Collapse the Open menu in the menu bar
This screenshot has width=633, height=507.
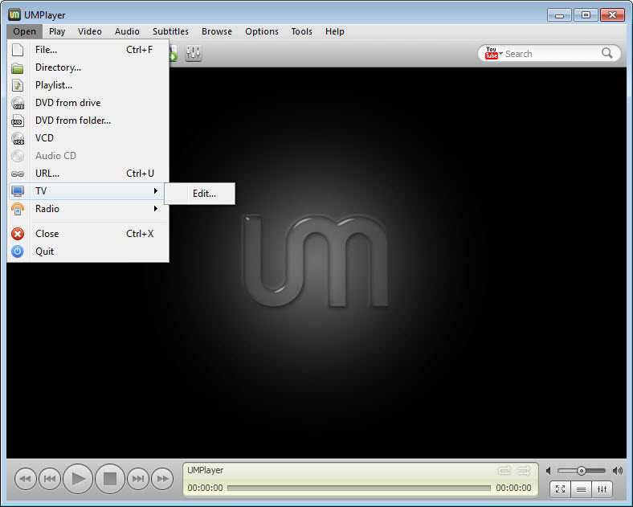[x=24, y=31]
